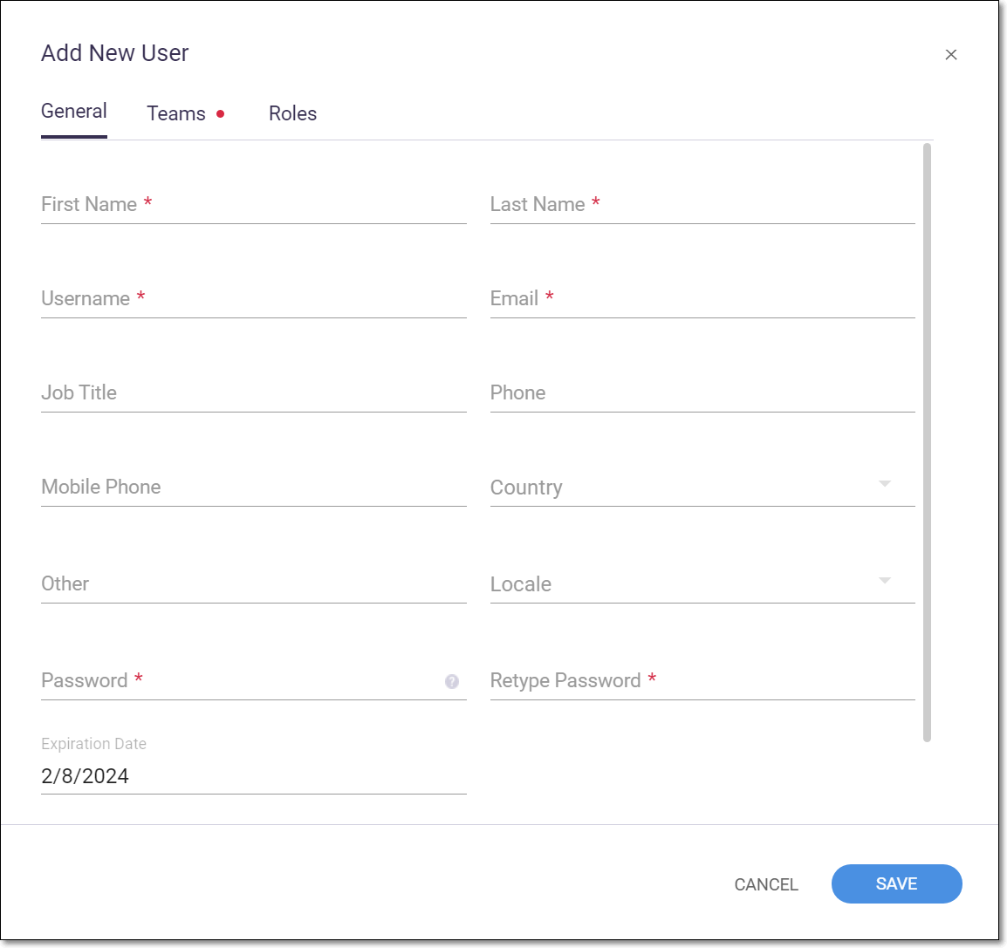Screen dimensions: 1007x948
Task: Switch to the General tab
Action: 74,112
